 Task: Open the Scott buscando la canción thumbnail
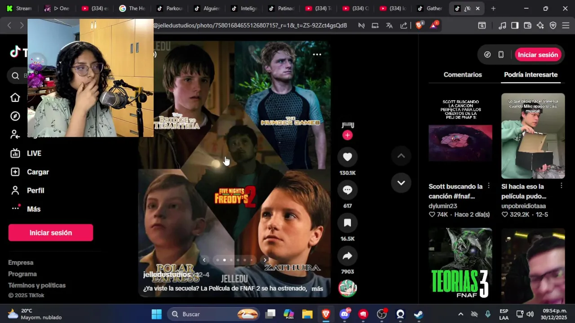click(460, 136)
